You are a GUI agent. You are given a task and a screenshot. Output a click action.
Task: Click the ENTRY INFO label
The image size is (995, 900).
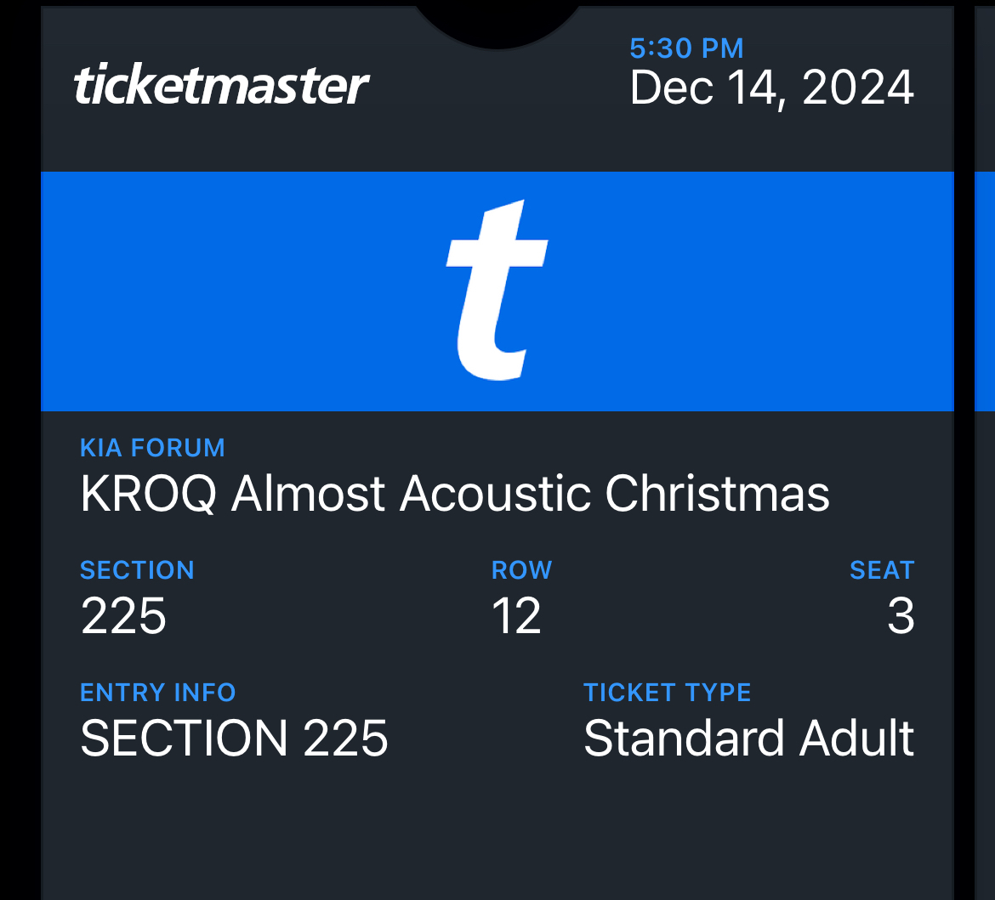(x=158, y=692)
